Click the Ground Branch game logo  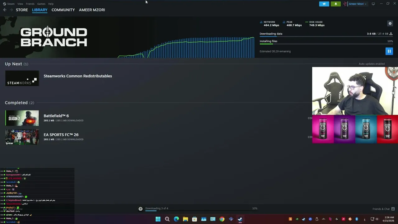tap(53, 37)
